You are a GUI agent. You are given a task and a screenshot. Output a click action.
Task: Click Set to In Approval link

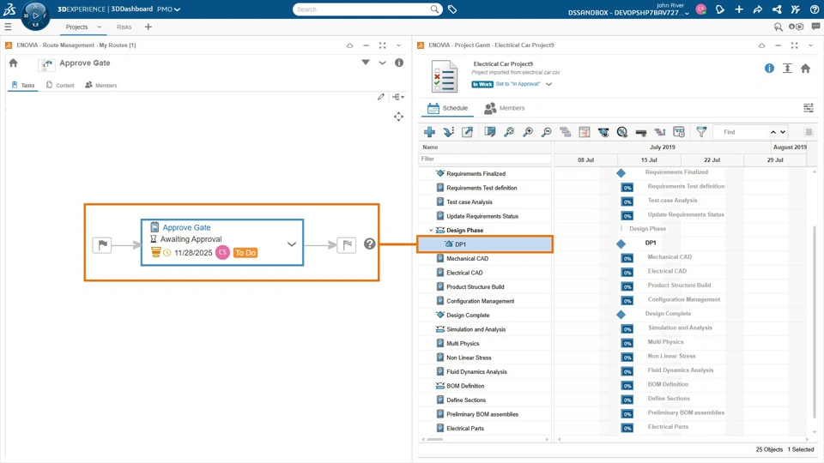tap(518, 84)
